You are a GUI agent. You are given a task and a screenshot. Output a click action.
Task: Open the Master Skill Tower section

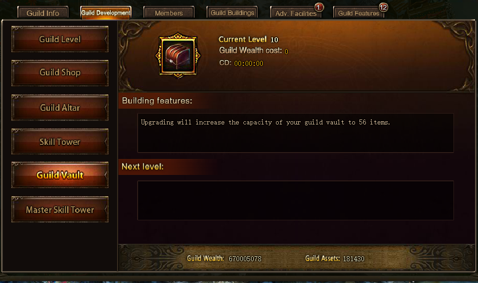(60, 209)
